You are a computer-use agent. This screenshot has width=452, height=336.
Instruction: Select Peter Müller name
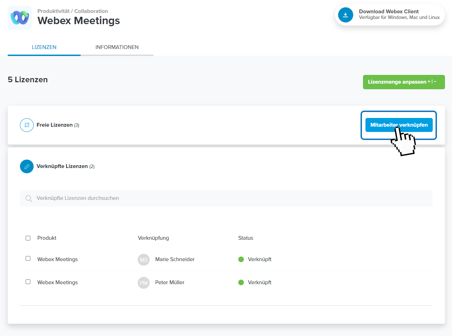tap(170, 282)
